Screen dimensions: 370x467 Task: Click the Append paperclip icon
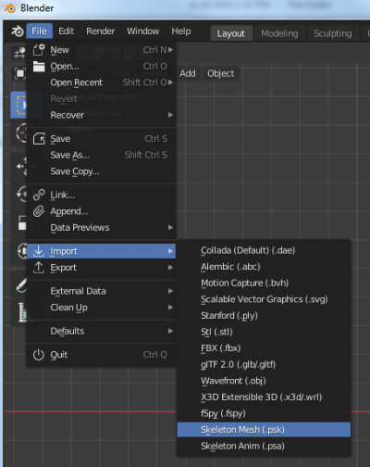pyautogui.click(x=39, y=211)
